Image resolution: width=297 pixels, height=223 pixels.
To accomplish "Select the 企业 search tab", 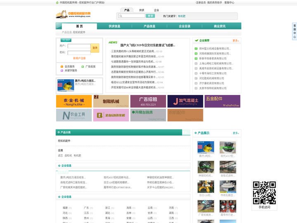I will click(156, 10).
